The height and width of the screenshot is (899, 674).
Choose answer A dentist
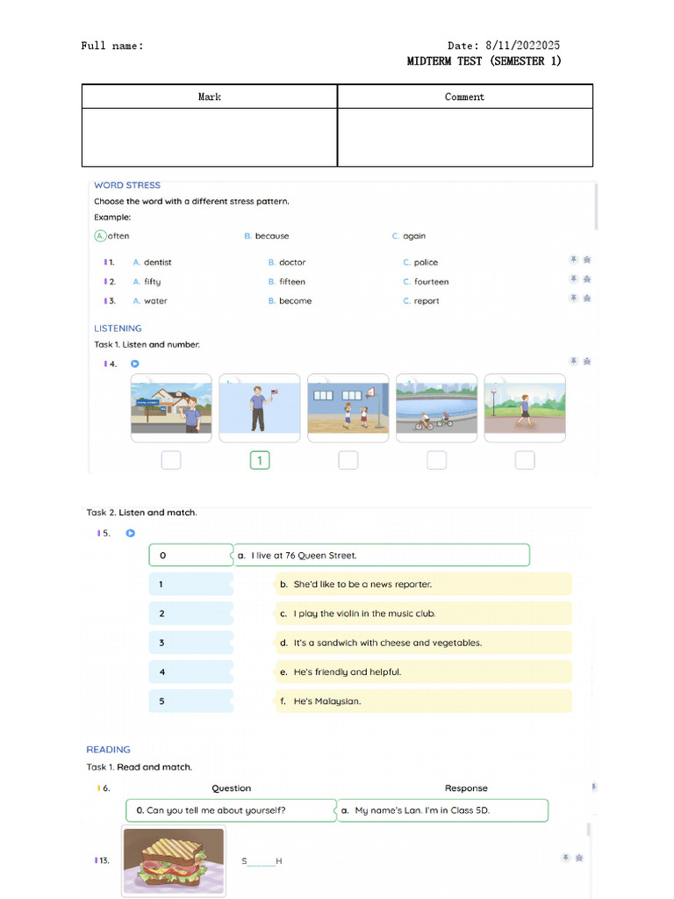[x=152, y=263]
